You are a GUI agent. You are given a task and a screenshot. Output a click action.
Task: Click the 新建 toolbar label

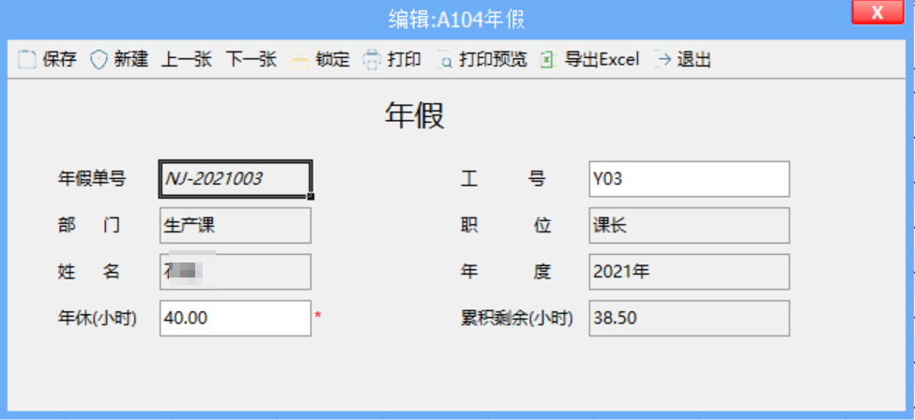point(131,59)
